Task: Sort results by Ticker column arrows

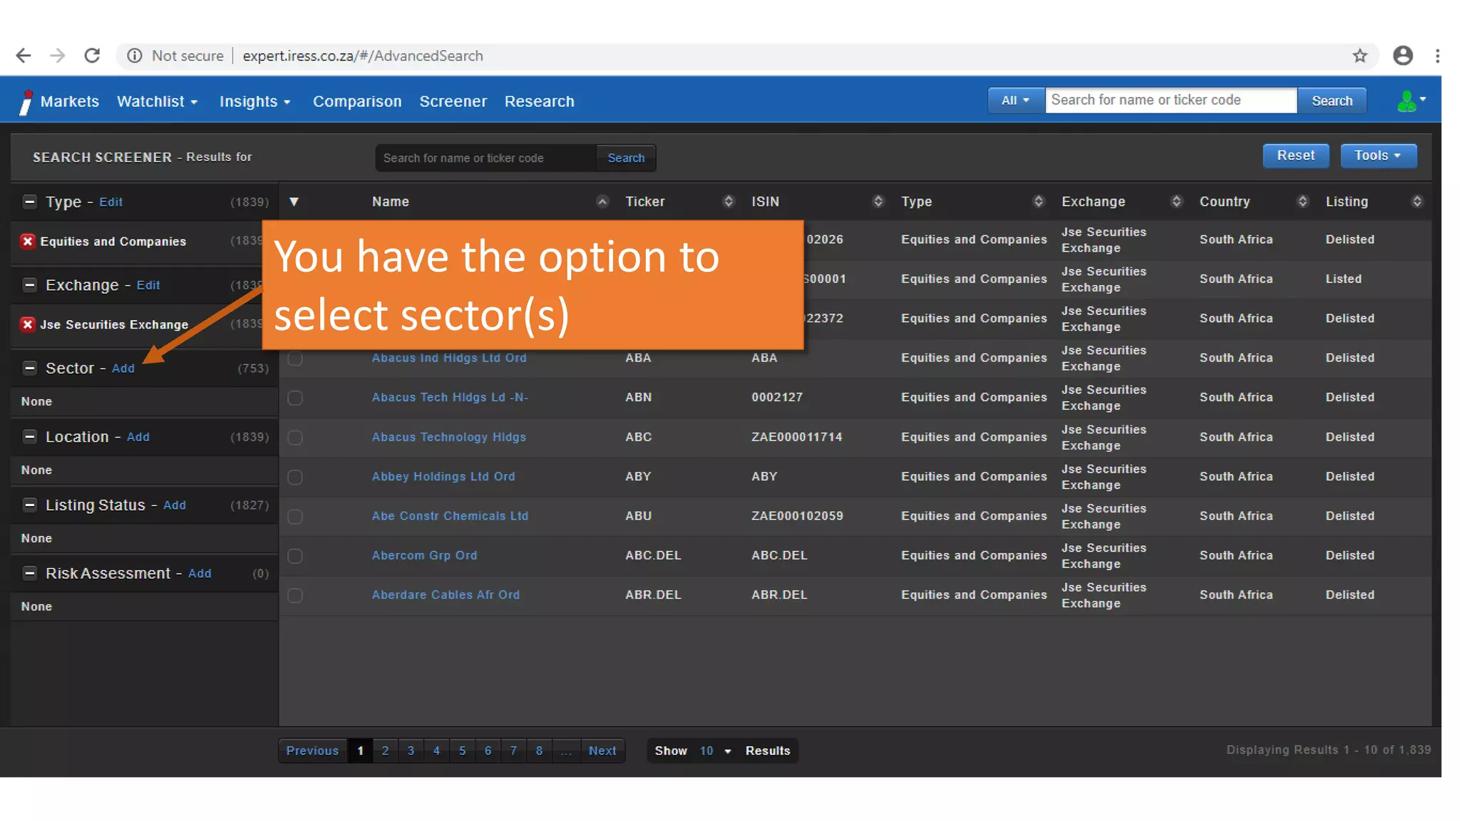Action: pos(728,202)
